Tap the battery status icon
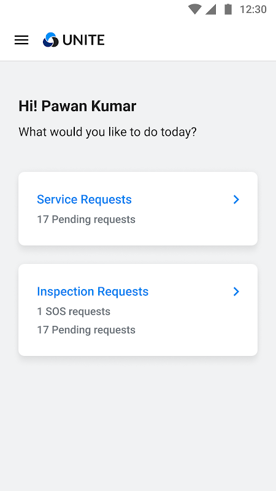Screen dimensions: 276x491 (x=228, y=9)
